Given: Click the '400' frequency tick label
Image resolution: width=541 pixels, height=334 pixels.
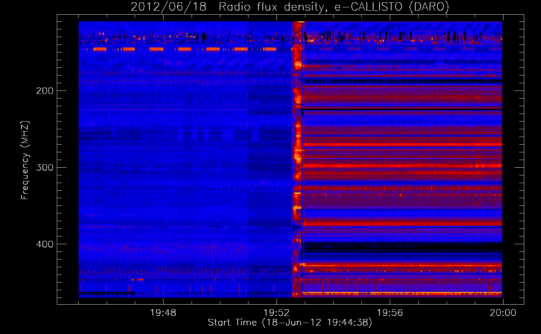Looking at the screenshot, I should [45, 244].
